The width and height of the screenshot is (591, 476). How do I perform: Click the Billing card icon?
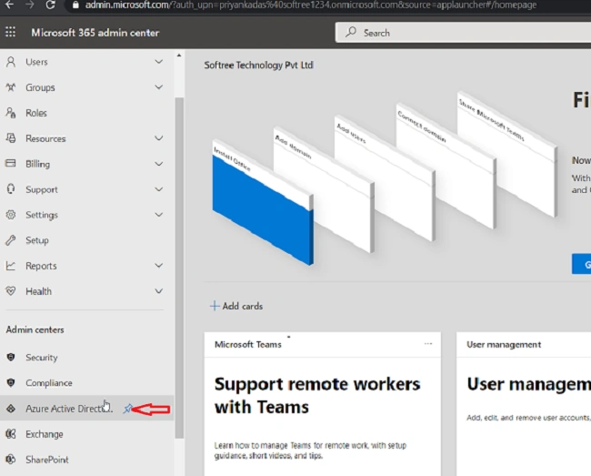(11, 163)
